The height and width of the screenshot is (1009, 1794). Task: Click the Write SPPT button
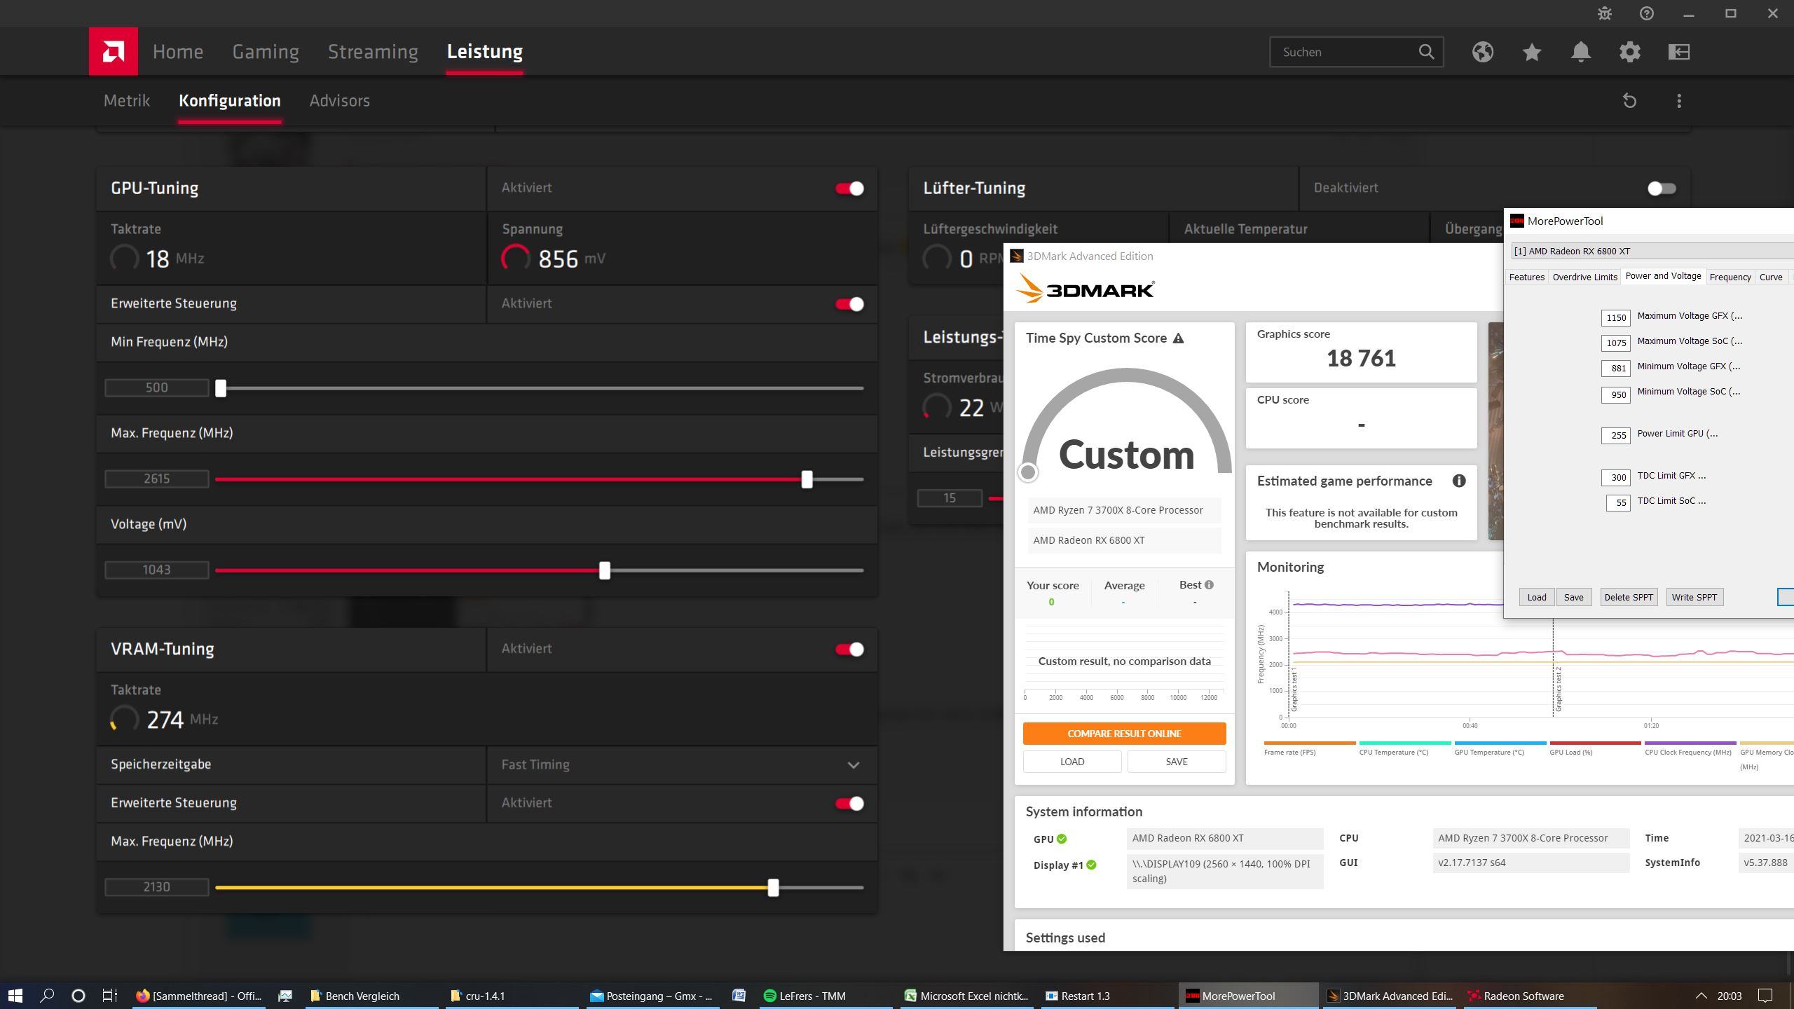coord(1694,598)
